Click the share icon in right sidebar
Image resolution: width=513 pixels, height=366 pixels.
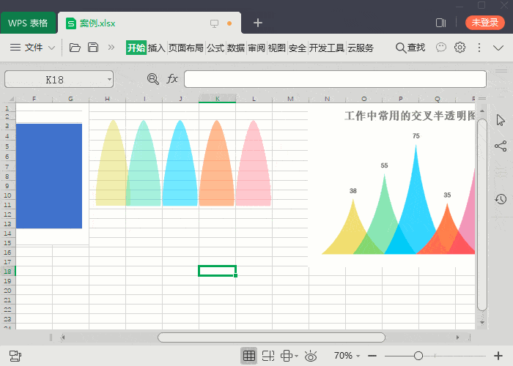tap(501, 146)
